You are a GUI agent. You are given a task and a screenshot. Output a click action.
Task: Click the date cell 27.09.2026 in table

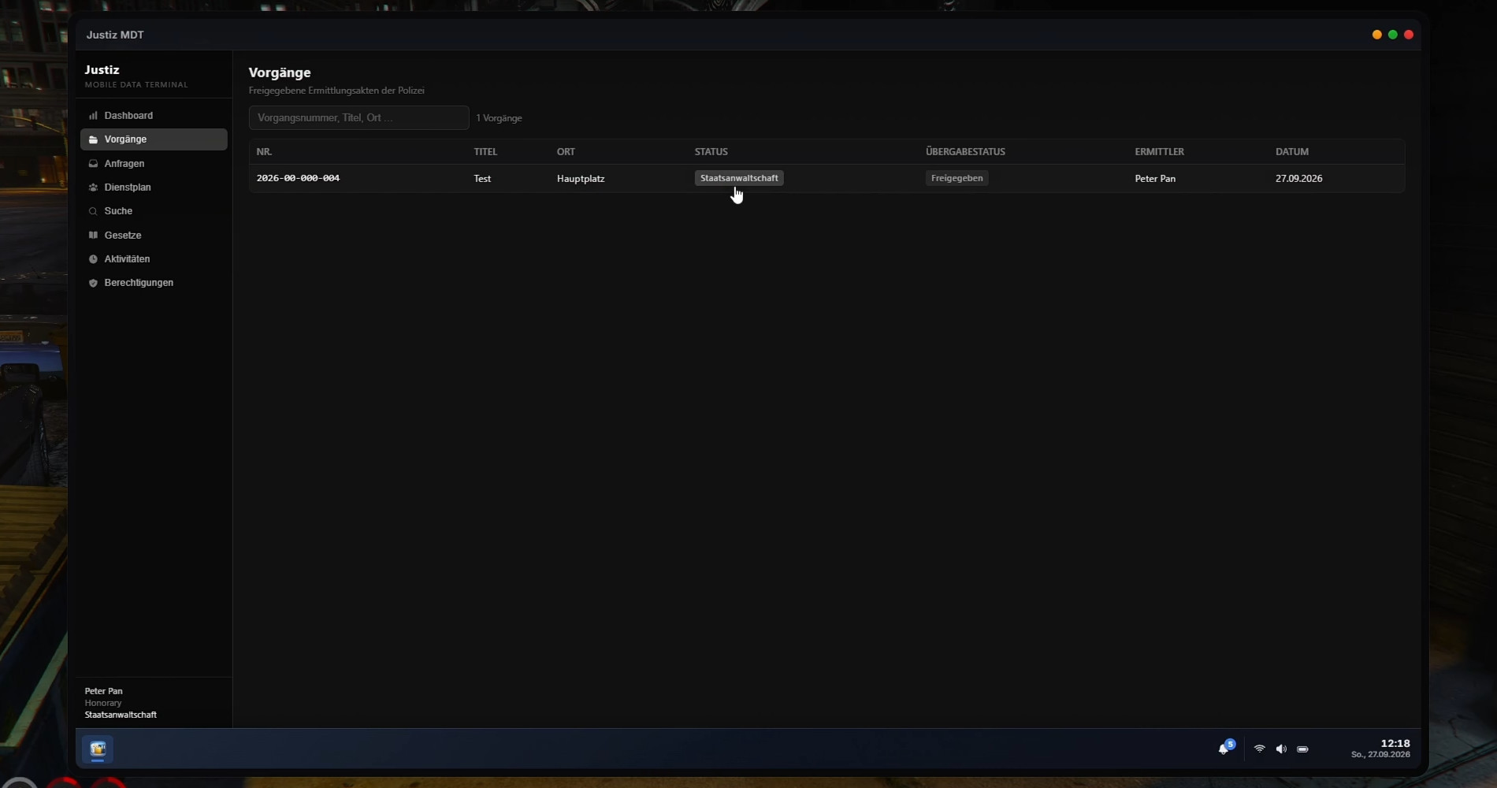[1298, 179]
